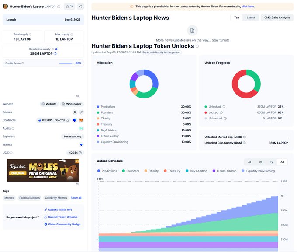This screenshot has height=252, width=297.
Task: Click the Unlock Progress donut chart
Action: [x=246, y=84]
